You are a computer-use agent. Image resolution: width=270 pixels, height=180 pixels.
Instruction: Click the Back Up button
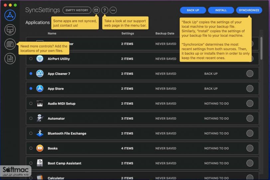tap(193, 10)
